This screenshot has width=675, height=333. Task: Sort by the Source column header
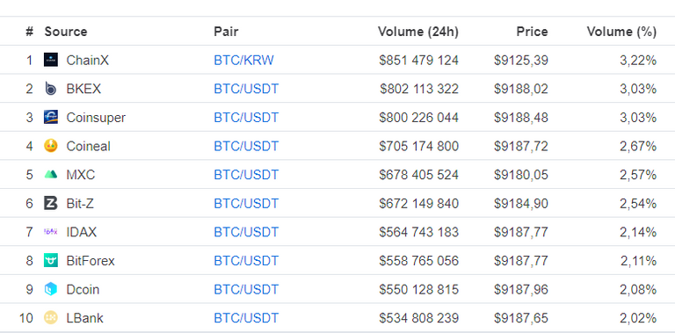coord(66,32)
